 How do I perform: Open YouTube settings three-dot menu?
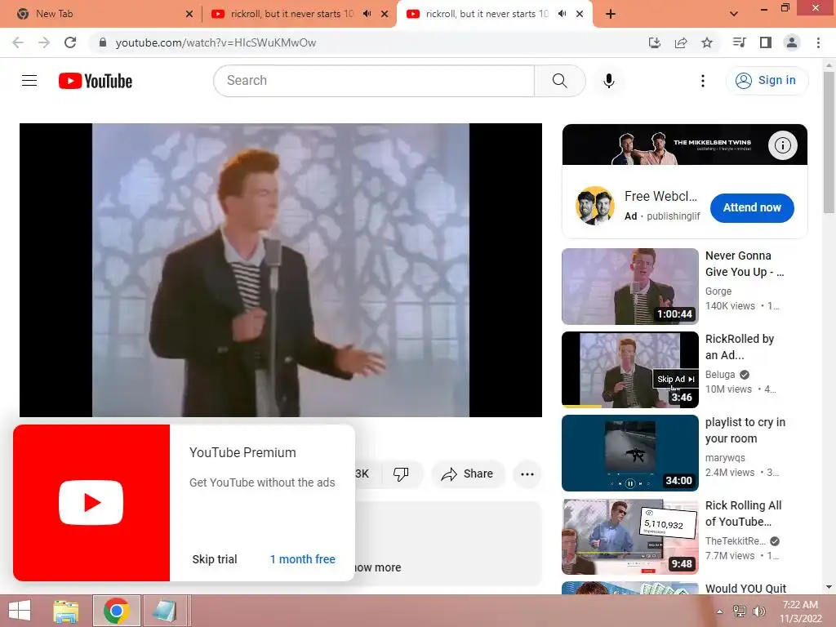click(703, 81)
